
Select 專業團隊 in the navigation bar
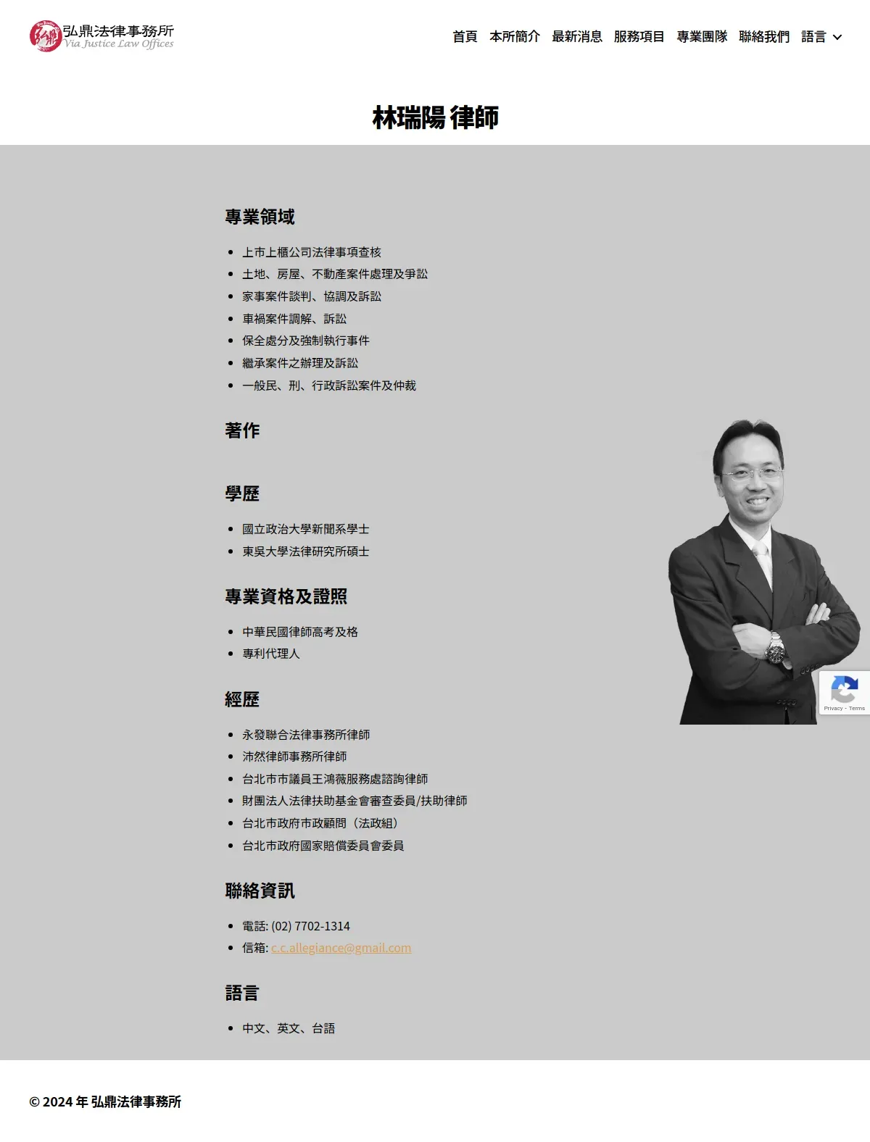click(x=702, y=36)
